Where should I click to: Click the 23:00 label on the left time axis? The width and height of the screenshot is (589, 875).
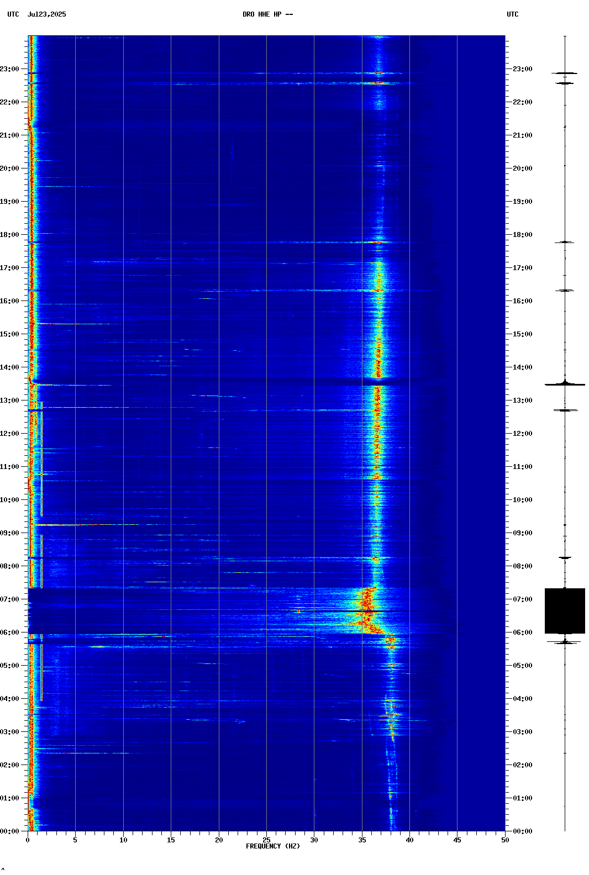tap(9, 69)
